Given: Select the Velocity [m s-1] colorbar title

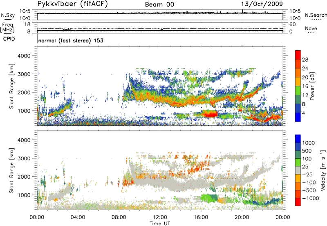Looking at the screenshot, I should point(323,170).
